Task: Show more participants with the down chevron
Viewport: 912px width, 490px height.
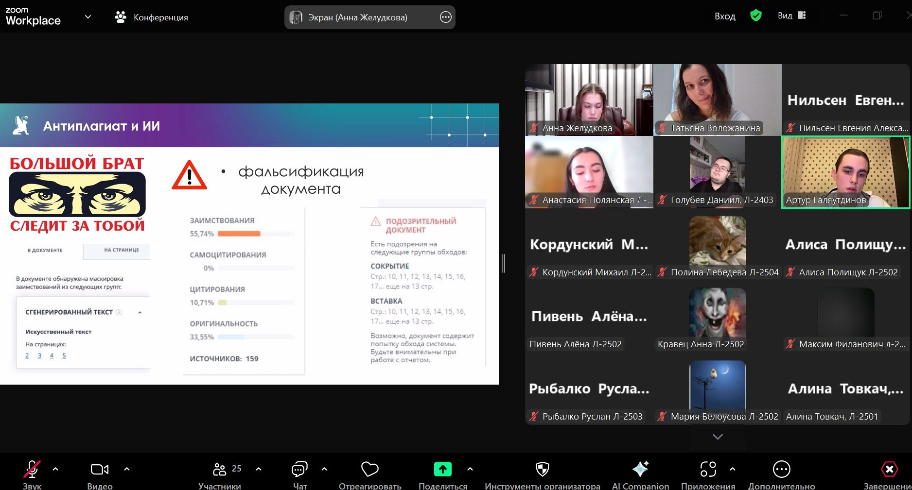Action: coord(718,437)
